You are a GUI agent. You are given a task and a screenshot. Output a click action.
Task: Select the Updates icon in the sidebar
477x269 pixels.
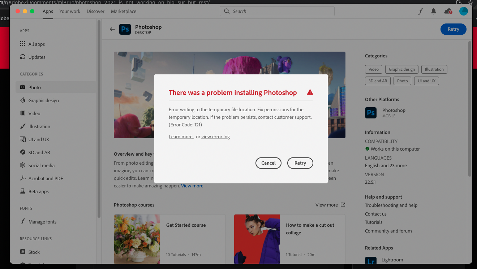(x=22, y=57)
